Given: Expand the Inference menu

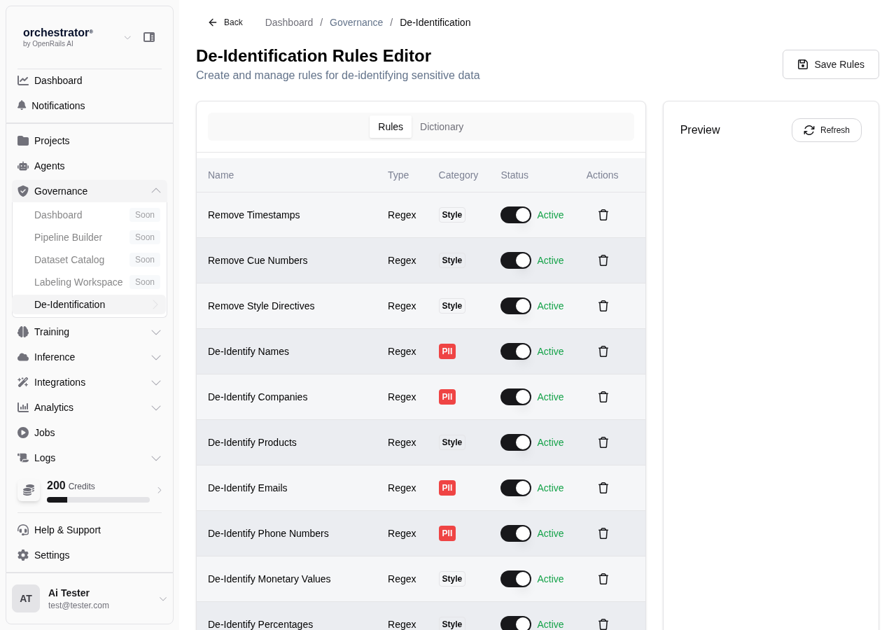Looking at the screenshot, I should click(156, 357).
